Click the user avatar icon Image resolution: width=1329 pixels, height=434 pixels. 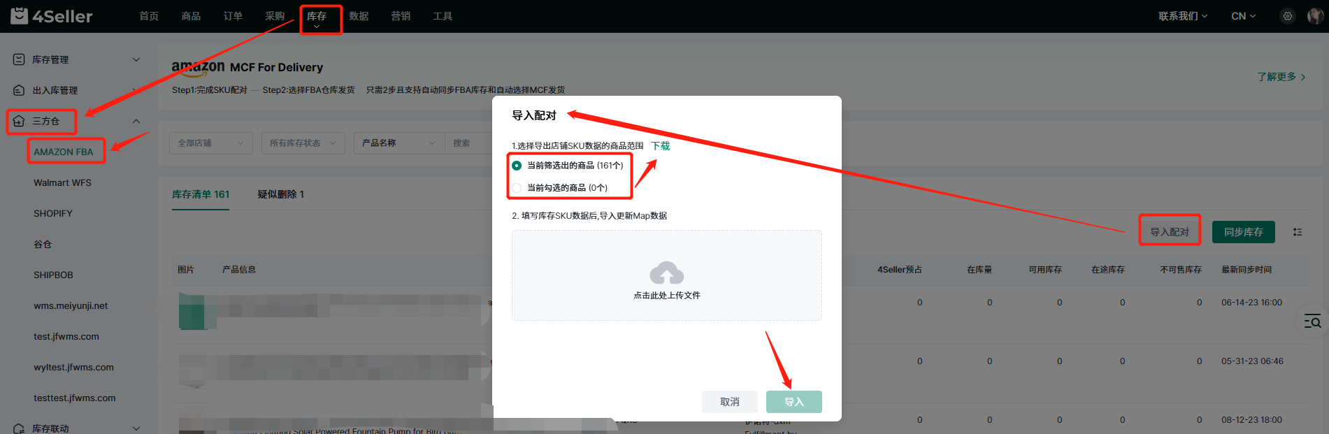[1314, 16]
